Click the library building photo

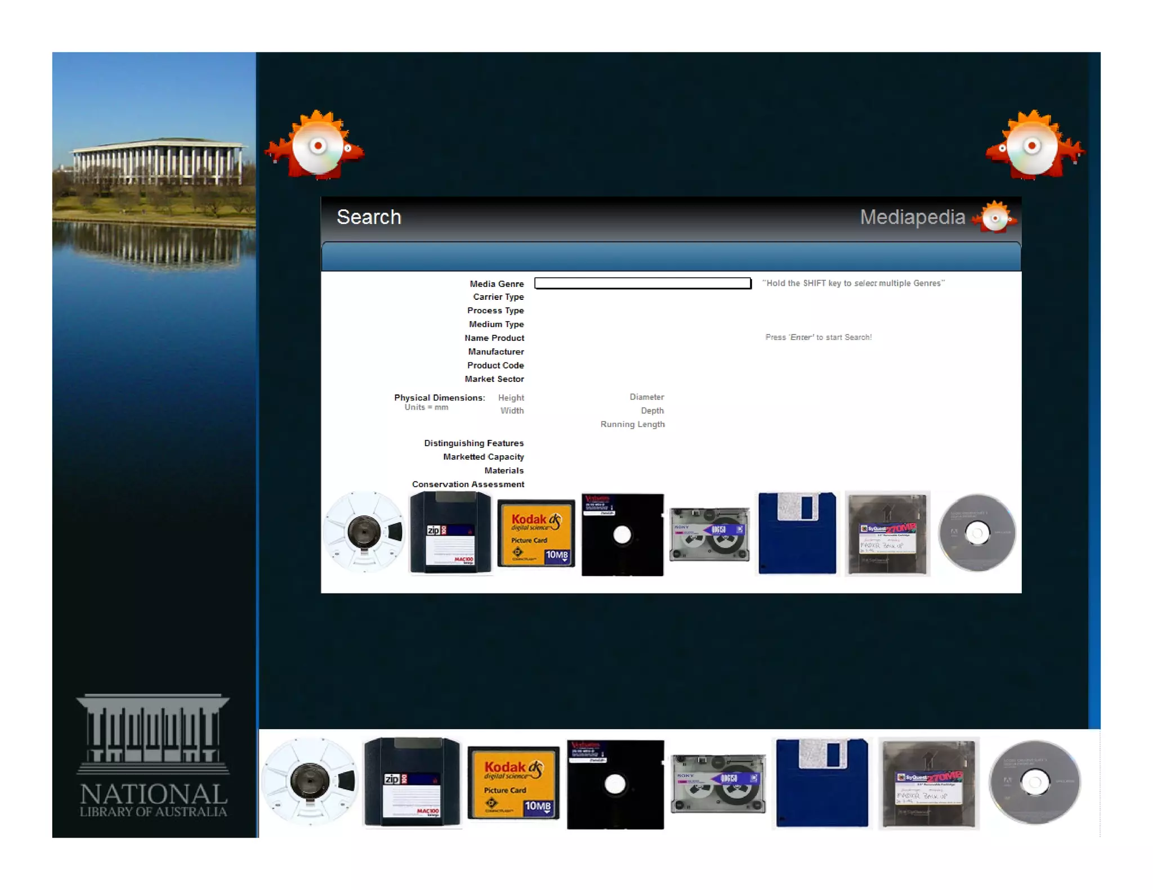[x=154, y=163]
